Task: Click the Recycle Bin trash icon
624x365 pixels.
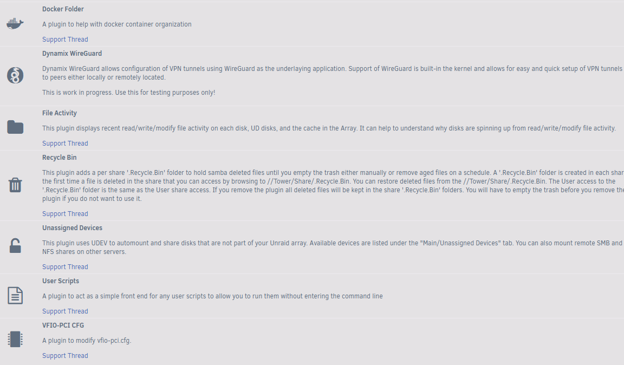Action: click(x=15, y=185)
